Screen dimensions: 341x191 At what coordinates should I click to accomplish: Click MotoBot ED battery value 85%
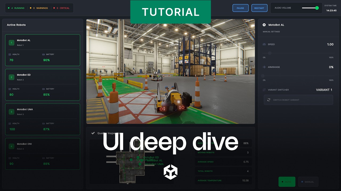(x=46, y=94)
